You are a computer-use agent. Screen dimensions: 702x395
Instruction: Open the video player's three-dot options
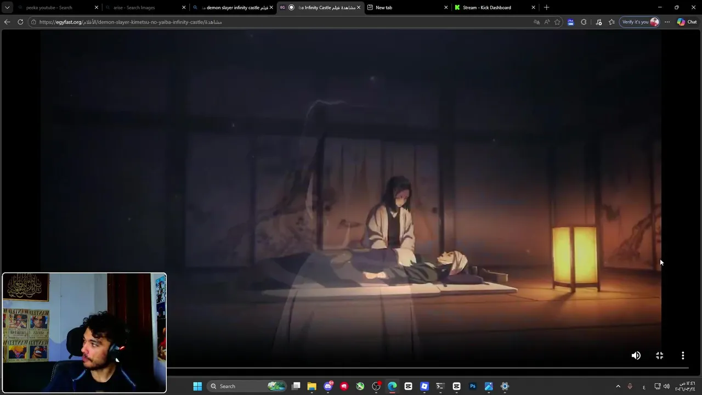click(x=683, y=356)
